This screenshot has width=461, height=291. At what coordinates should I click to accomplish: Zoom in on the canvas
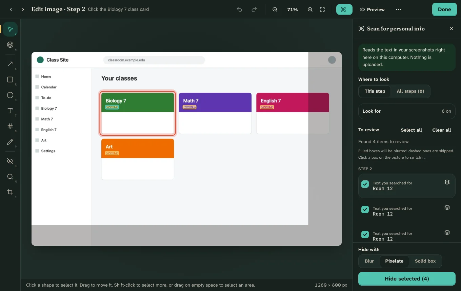[x=310, y=9]
